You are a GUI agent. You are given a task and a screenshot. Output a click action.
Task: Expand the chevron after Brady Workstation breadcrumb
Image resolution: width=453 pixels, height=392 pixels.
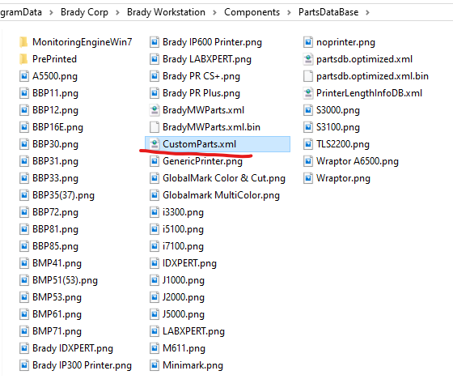[214, 12]
